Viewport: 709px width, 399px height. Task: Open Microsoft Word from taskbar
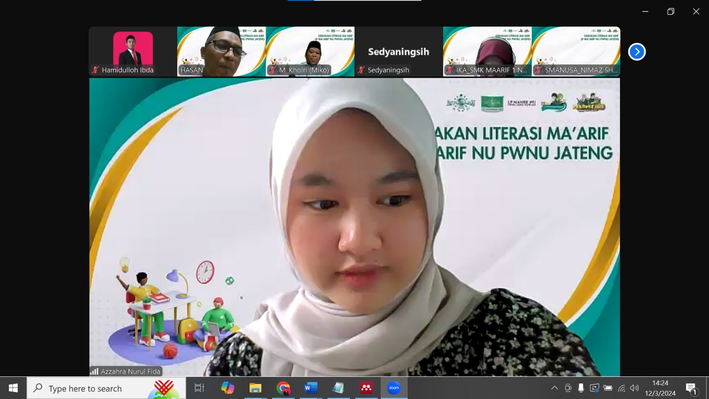311,388
